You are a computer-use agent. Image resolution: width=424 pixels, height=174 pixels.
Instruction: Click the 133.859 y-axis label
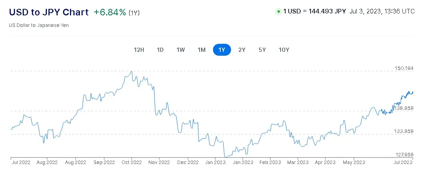pyautogui.click(x=404, y=131)
